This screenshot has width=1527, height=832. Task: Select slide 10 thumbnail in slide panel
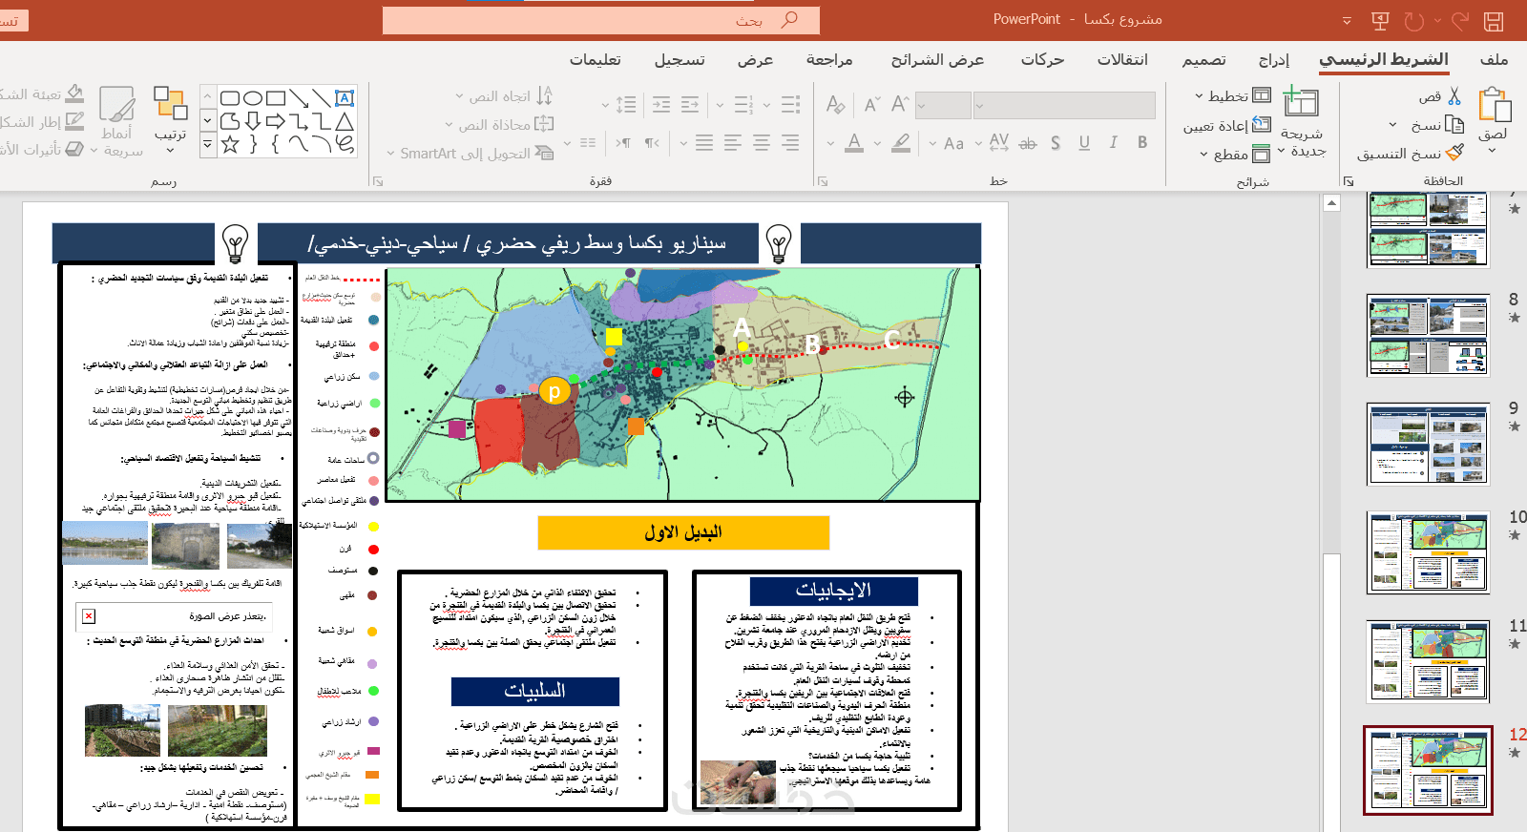click(1428, 551)
